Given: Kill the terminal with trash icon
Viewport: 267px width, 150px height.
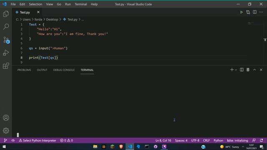Looking at the screenshot, I should [x=248, y=70].
